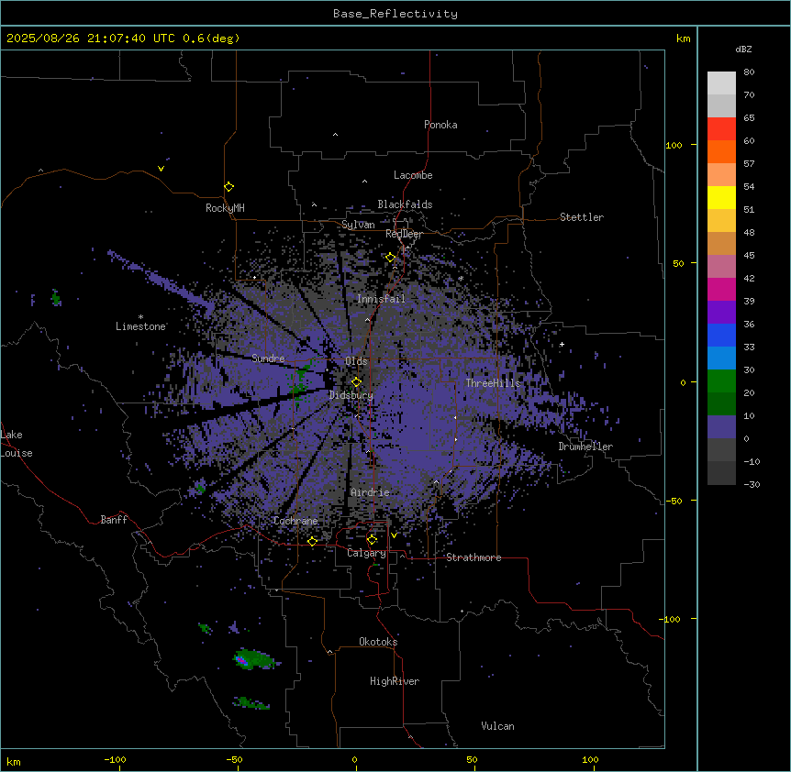Screen dimensions: 791x772
Task: Select the Innisfail label
Action: tap(381, 299)
